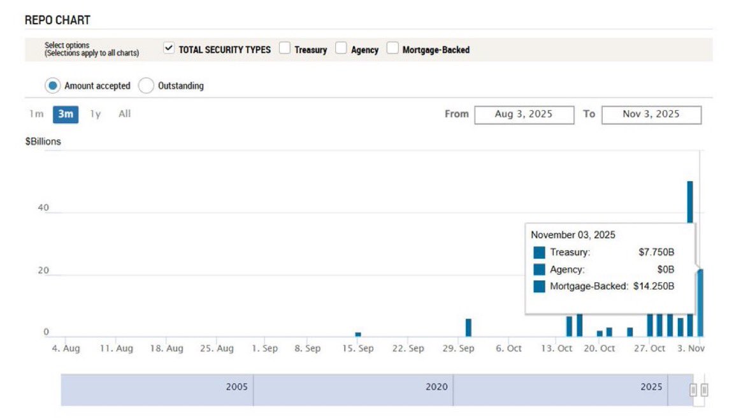Click the $0B Agency value

pyautogui.click(x=666, y=270)
